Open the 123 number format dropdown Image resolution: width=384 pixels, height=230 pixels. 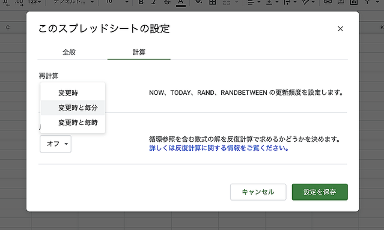(x=34, y=2)
